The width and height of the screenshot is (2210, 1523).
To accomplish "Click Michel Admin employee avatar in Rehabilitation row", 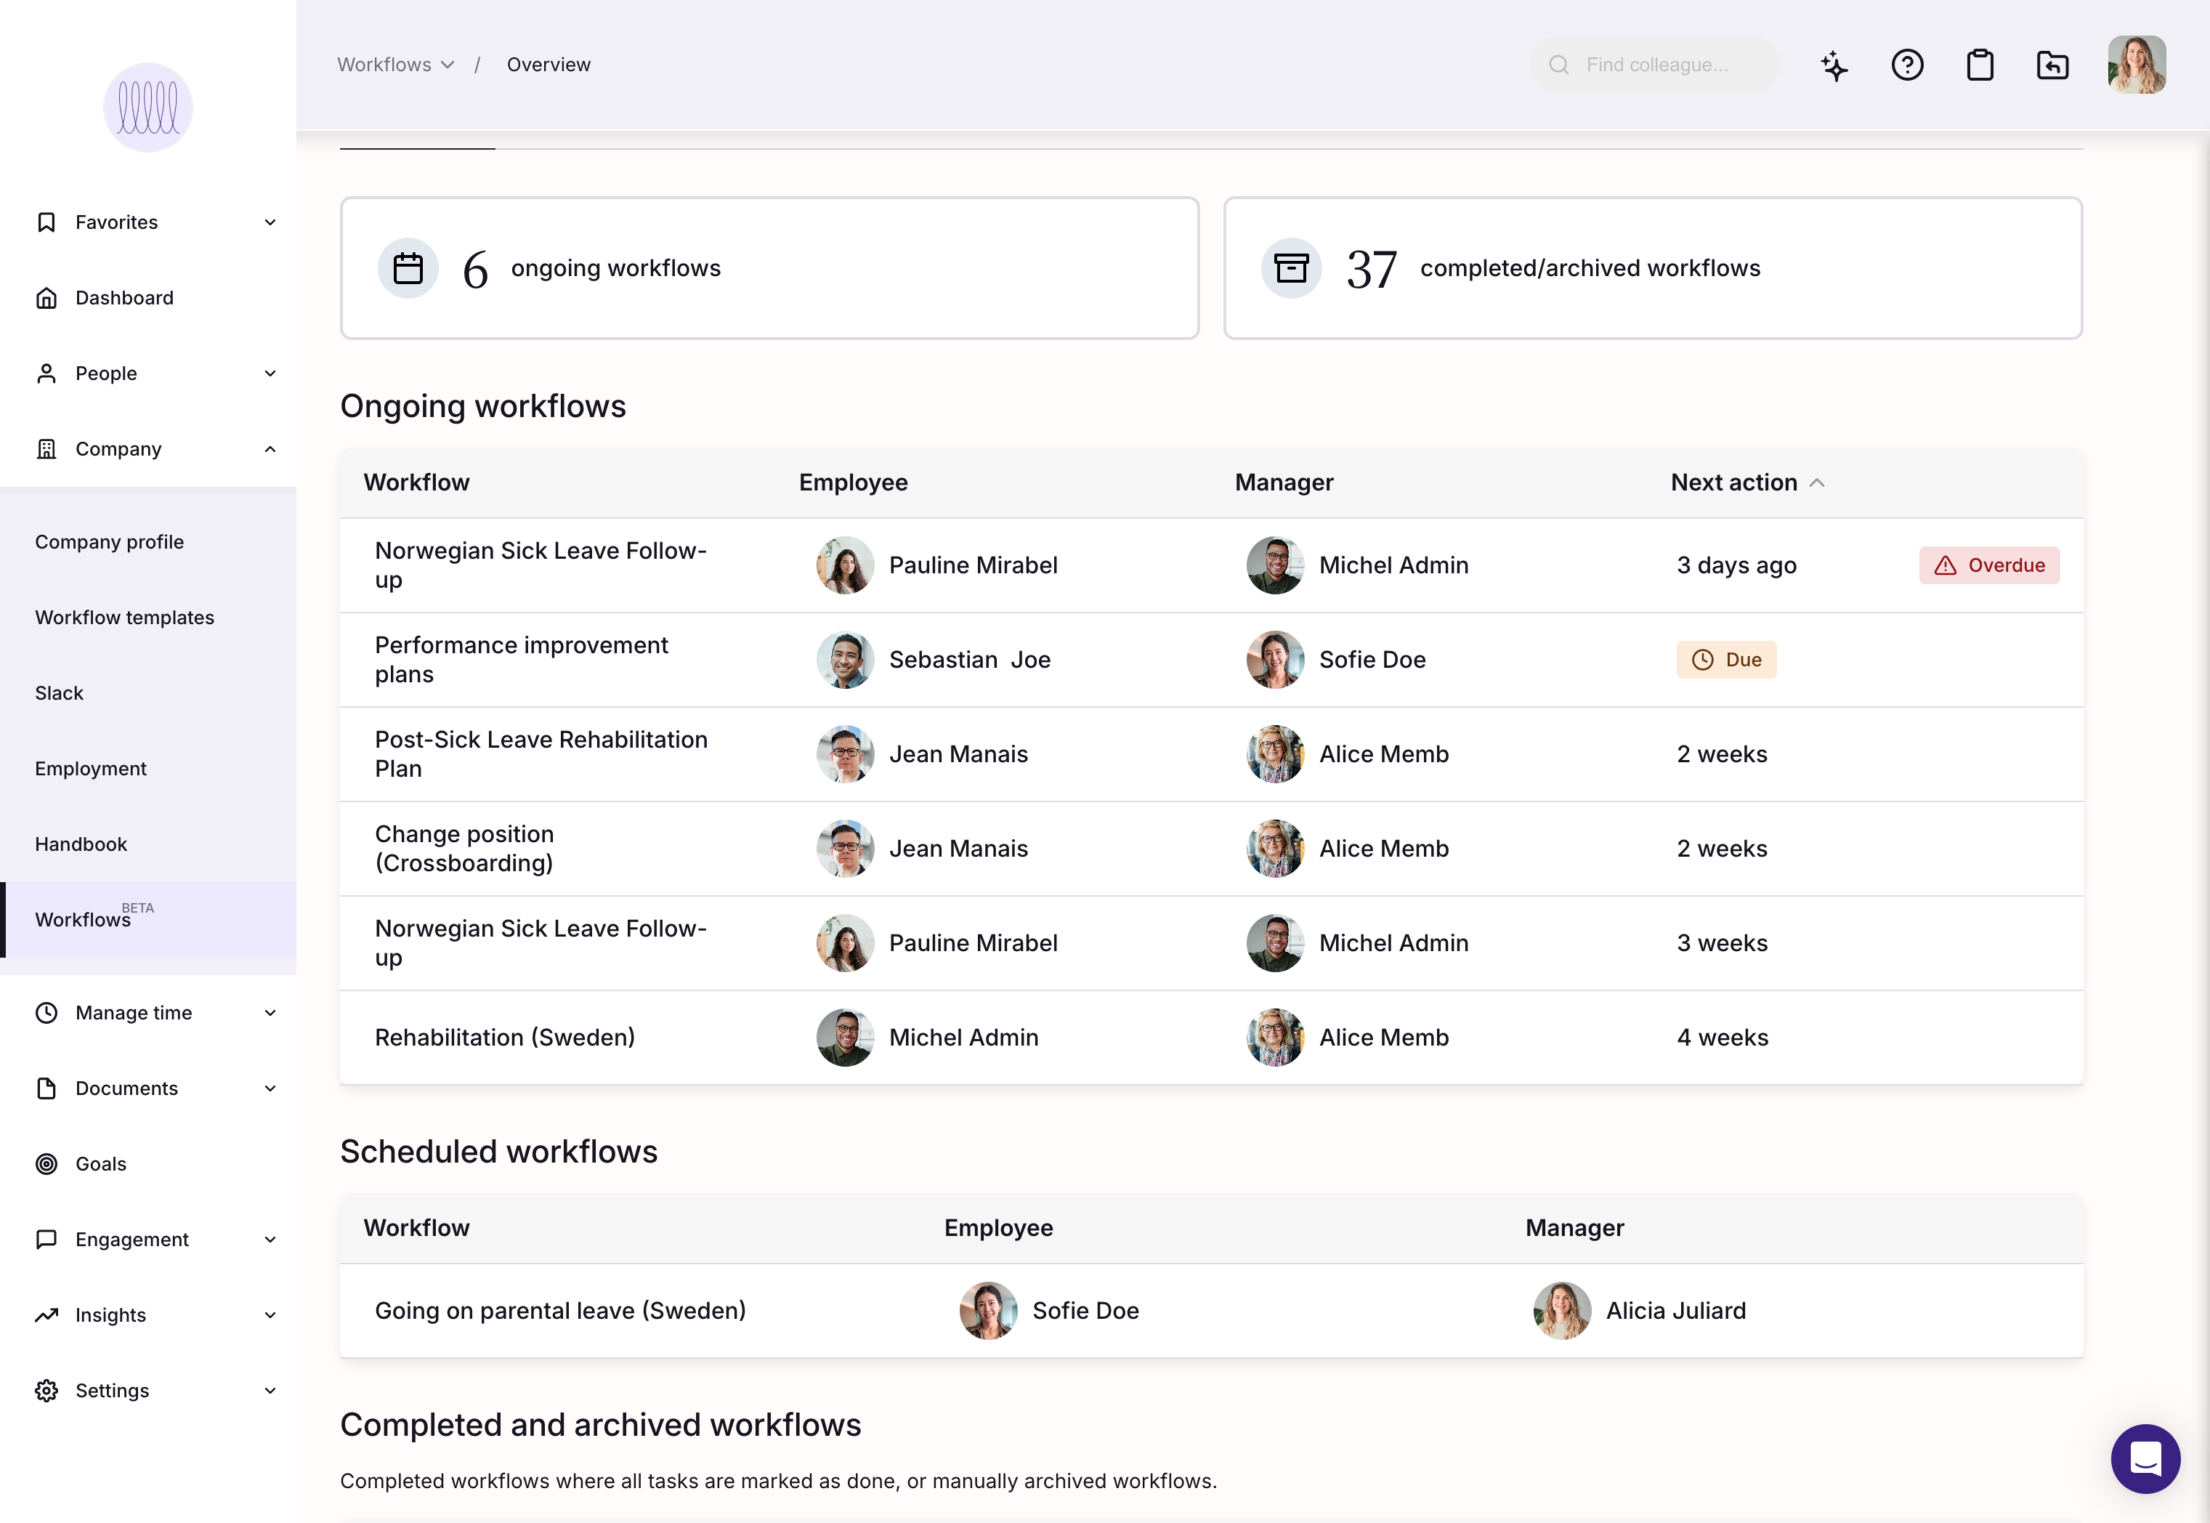I will point(845,1038).
